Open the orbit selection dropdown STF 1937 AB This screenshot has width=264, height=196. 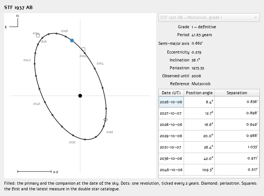[209, 17]
